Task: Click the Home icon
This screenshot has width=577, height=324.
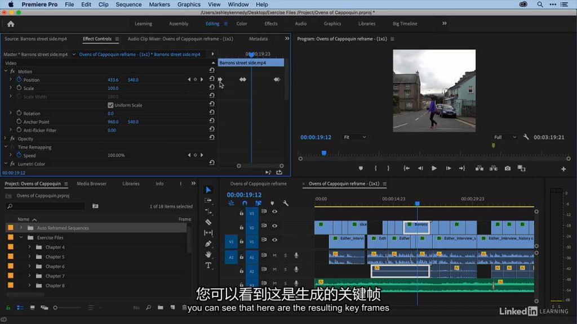Action: (x=11, y=24)
